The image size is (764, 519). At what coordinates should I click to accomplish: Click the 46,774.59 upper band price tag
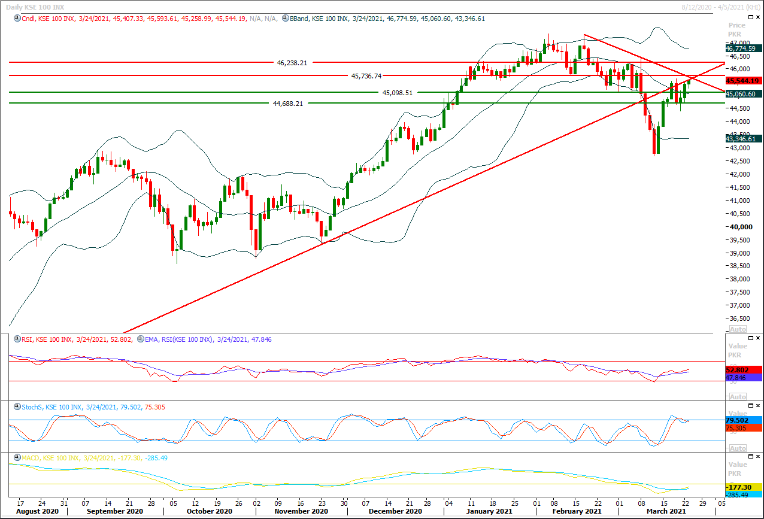pos(743,48)
